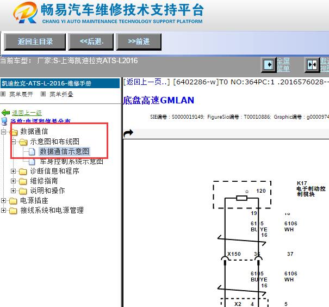The image size is (329, 307).
Task: Click the black curved arrow icon
Action: tap(128, 133)
